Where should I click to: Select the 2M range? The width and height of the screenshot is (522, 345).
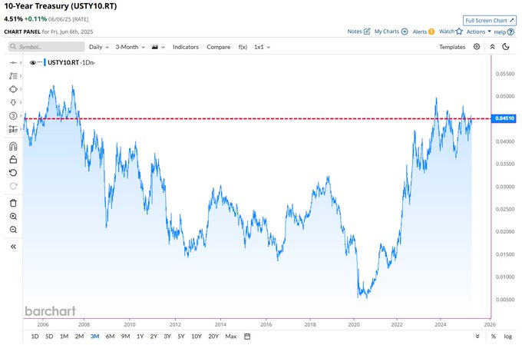79,337
